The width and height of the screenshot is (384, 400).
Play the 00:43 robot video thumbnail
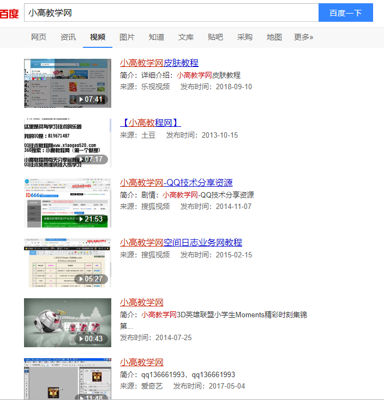(x=68, y=323)
